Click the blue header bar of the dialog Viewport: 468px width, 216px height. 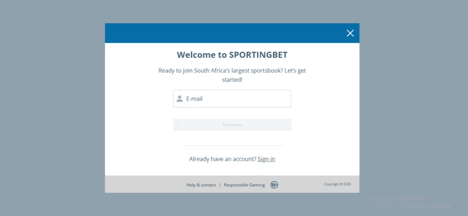tap(224, 33)
